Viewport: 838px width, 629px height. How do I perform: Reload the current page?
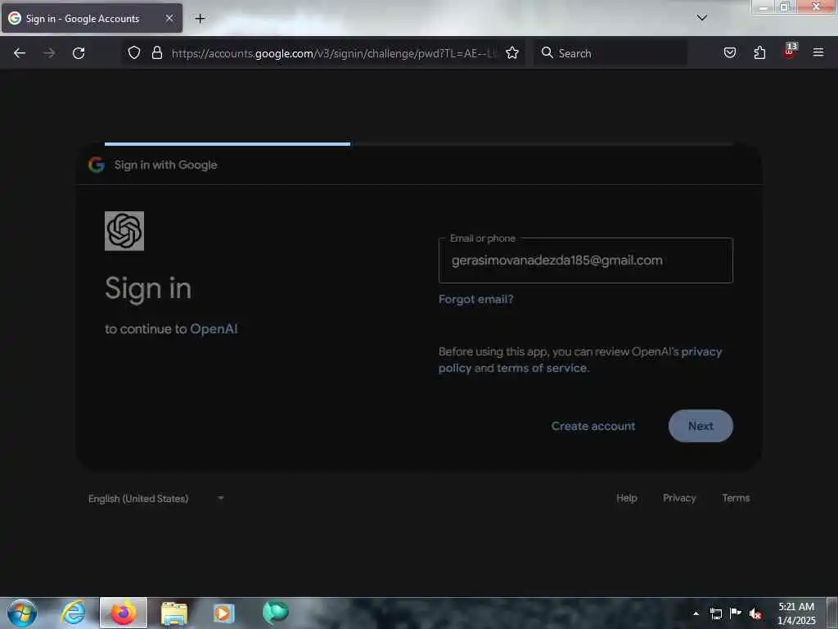(79, 53)
